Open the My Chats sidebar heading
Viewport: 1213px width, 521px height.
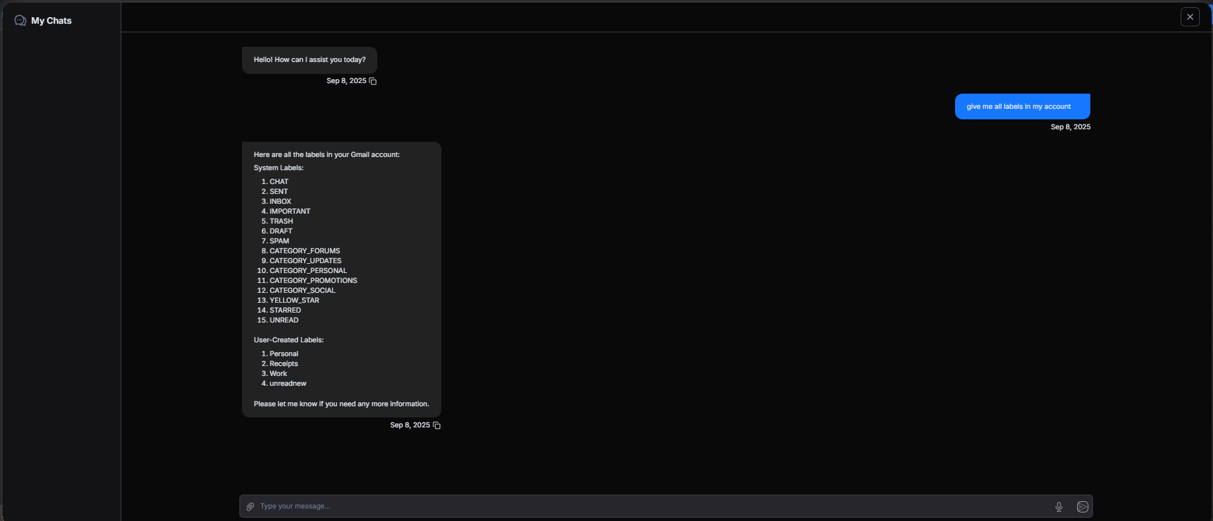51,20
